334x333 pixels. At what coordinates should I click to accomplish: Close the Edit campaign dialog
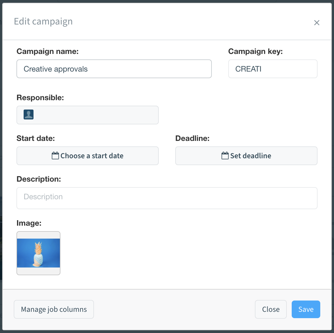[x=271, y=309]
